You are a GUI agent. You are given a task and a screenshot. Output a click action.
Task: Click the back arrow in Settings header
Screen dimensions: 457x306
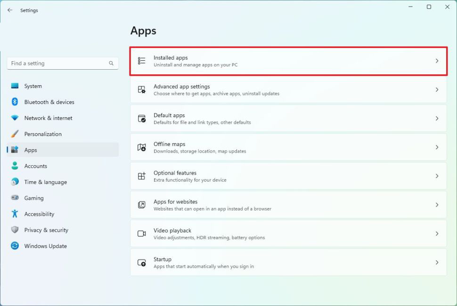pos(10,10)
